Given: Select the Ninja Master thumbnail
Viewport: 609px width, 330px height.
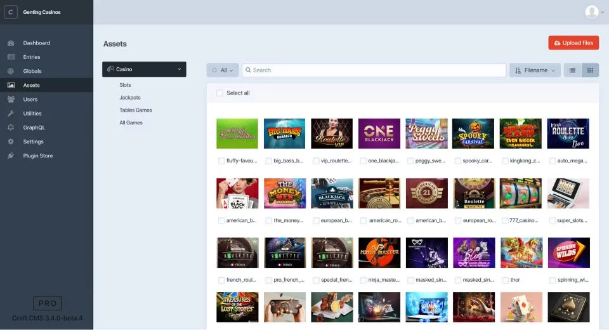Looking at the screenshot, I should click(x=379, y=253).
